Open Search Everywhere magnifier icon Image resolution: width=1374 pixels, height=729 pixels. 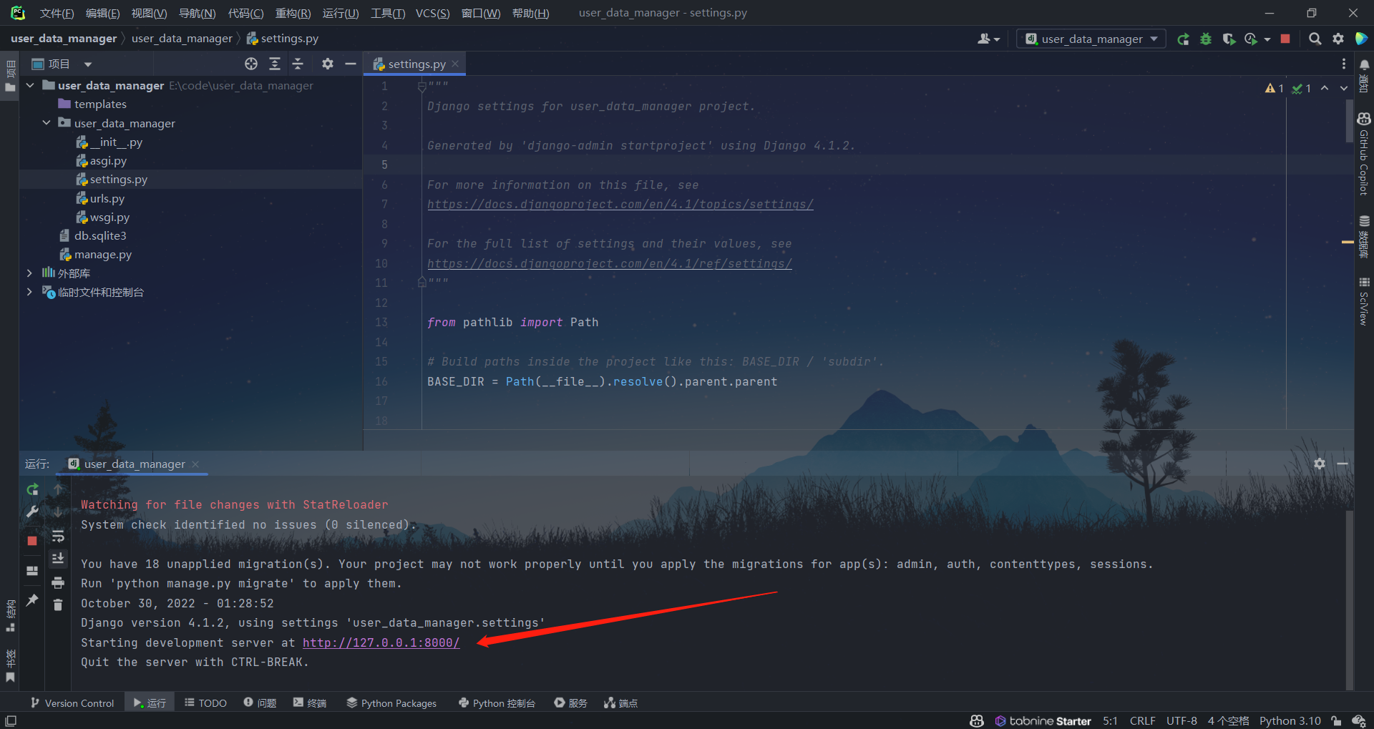pos(1315,39)
